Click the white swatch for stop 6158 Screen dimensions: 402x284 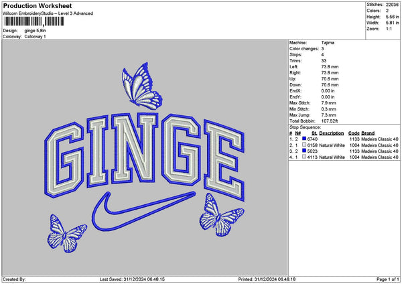click(304, 145)
